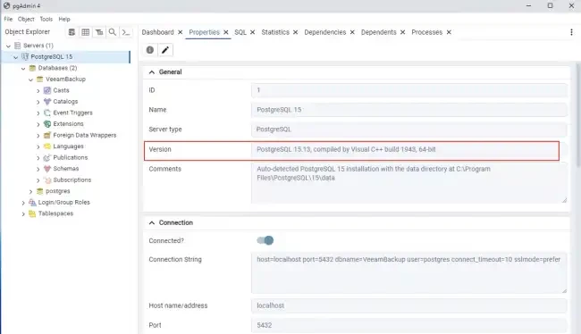
Task: Collapse the VeeamBackup database node
Action: click(x=30, y=79)
